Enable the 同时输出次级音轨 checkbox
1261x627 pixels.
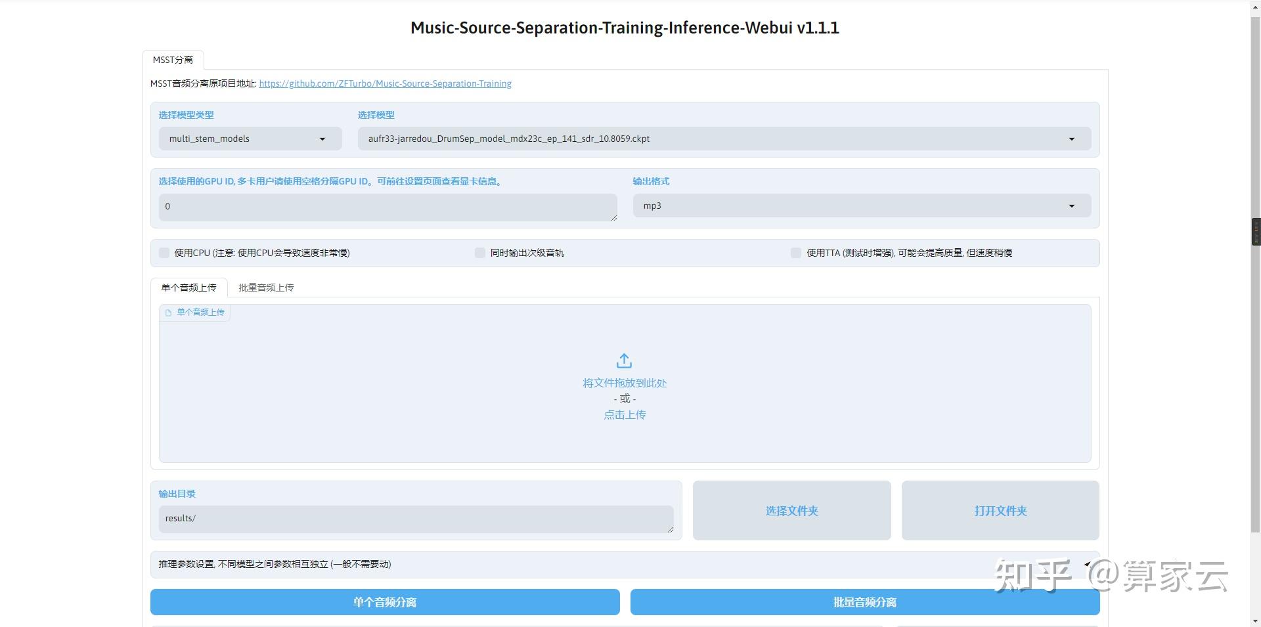point(479,252)
